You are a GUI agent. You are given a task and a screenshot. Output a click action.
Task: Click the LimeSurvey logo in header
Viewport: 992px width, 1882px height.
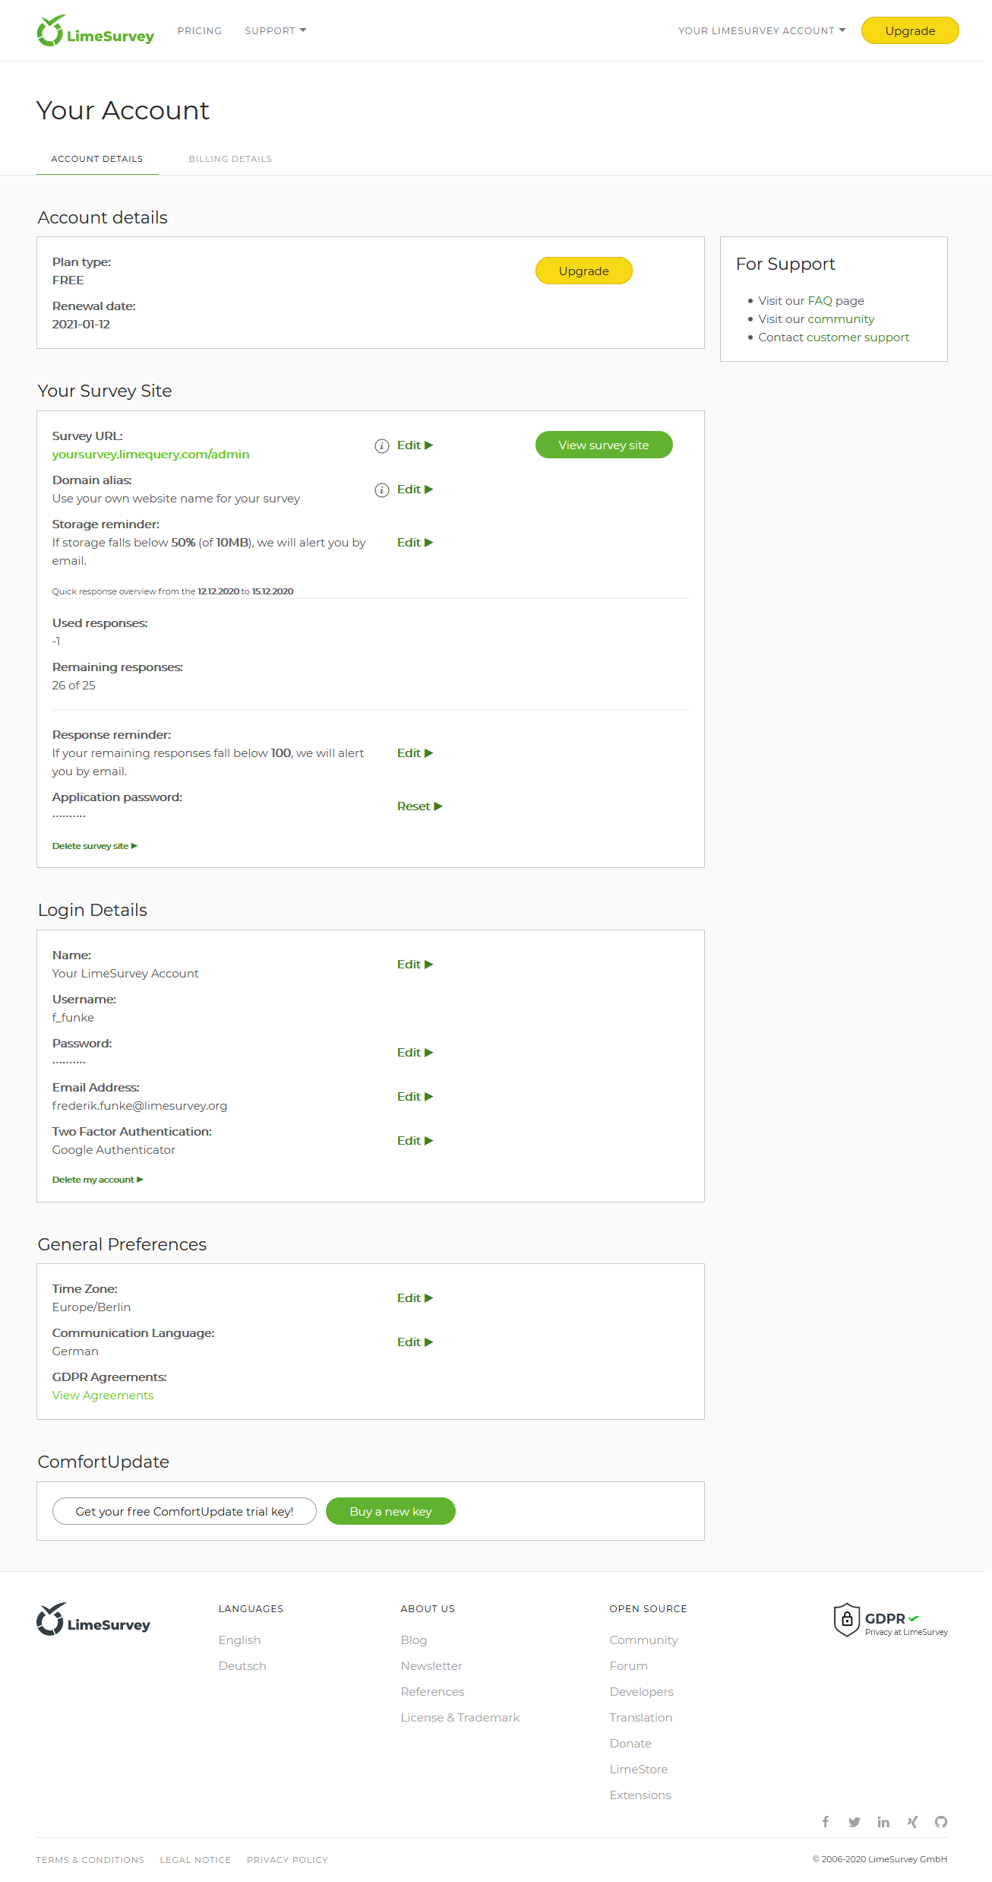(95, 31)
